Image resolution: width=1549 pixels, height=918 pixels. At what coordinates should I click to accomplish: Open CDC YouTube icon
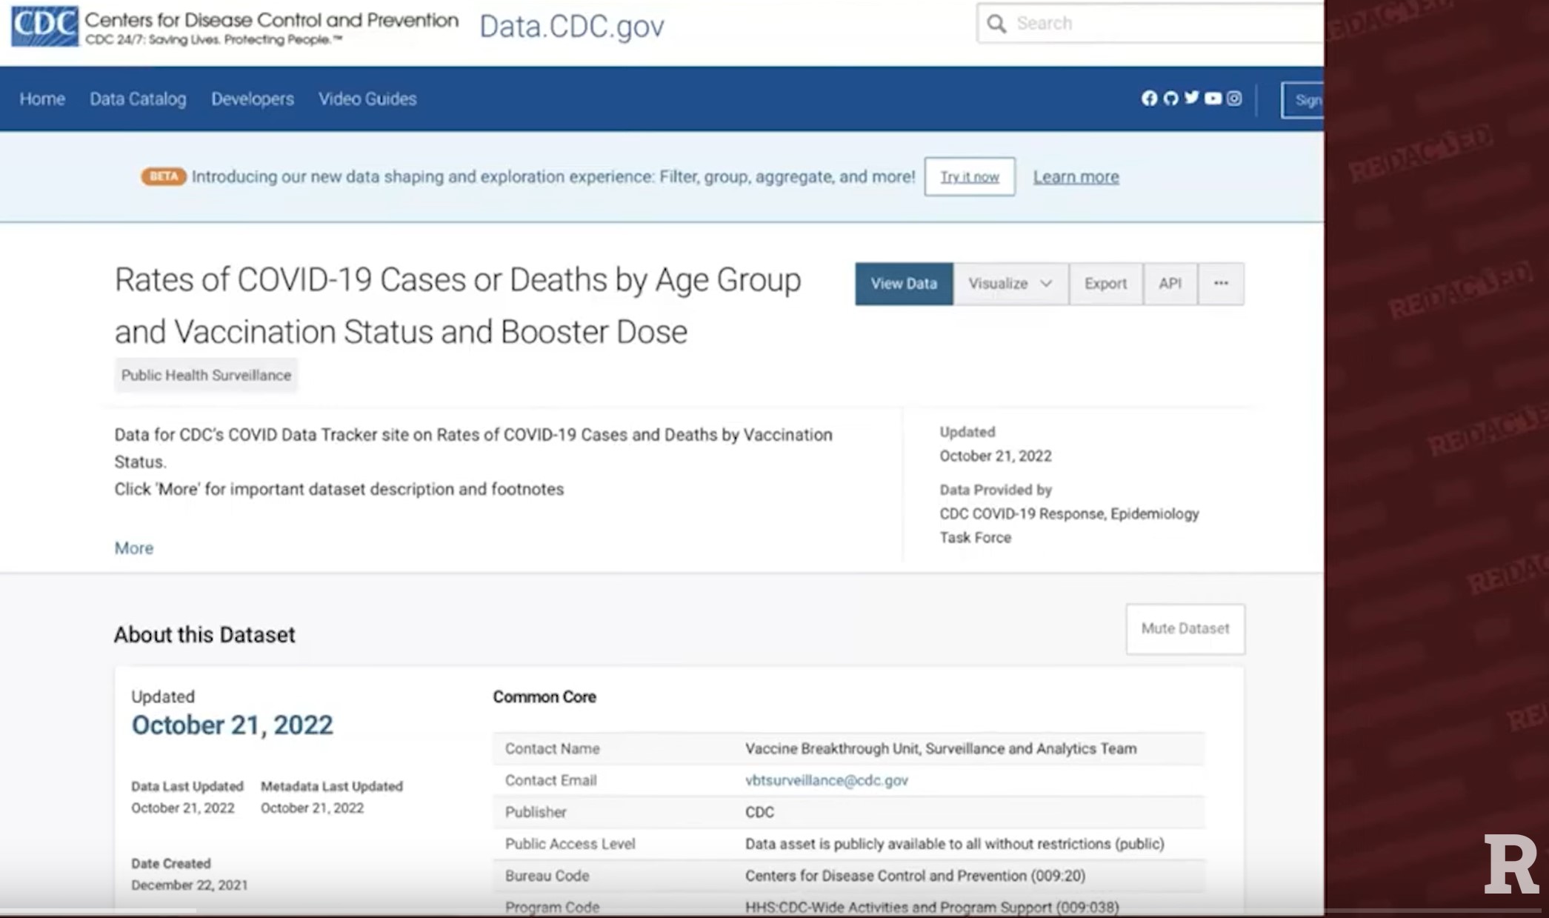click(x=1213, y=99)
